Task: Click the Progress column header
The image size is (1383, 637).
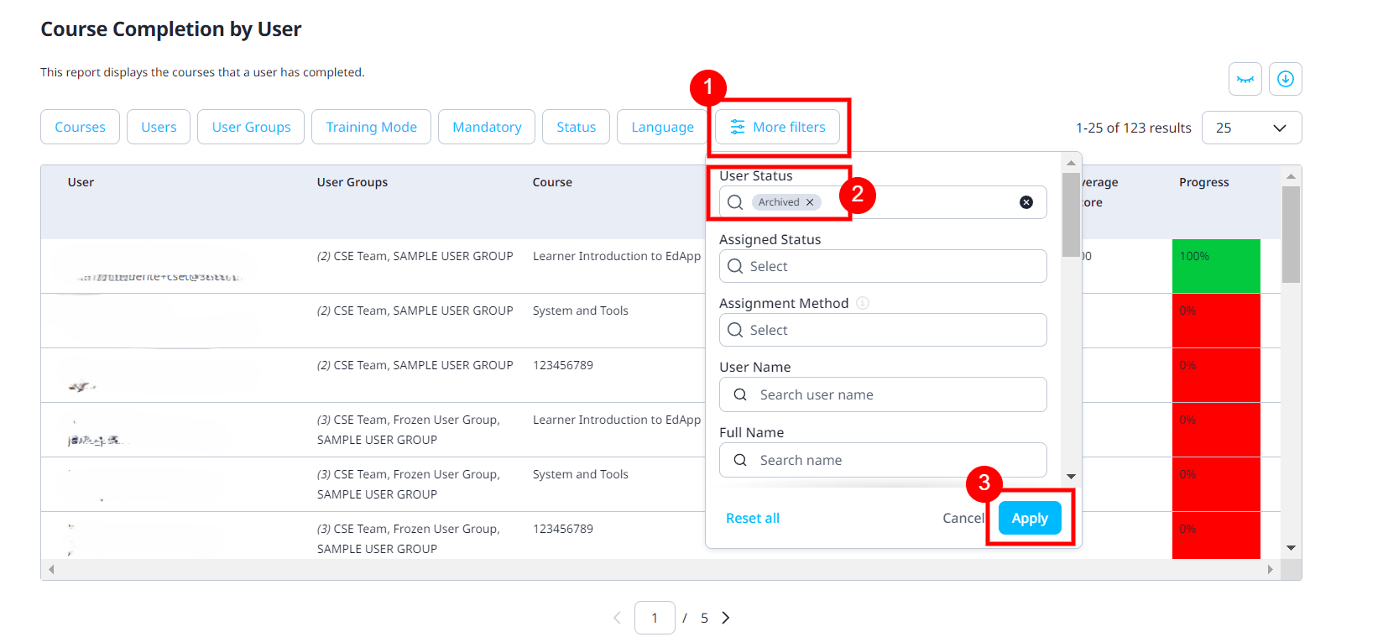Action: click(x=1203, y=182)
